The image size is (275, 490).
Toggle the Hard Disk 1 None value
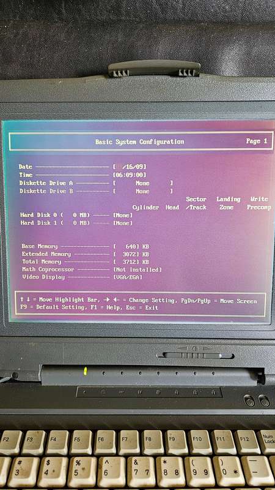tap(123, 223)
